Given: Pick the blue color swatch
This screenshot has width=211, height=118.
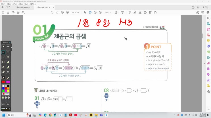Looking at the screenshot, I should pyautogui.click(x=3, y=88).
